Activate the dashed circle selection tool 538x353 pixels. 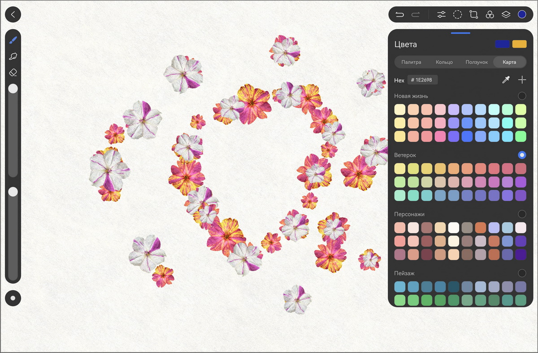(x=457, y=14)
